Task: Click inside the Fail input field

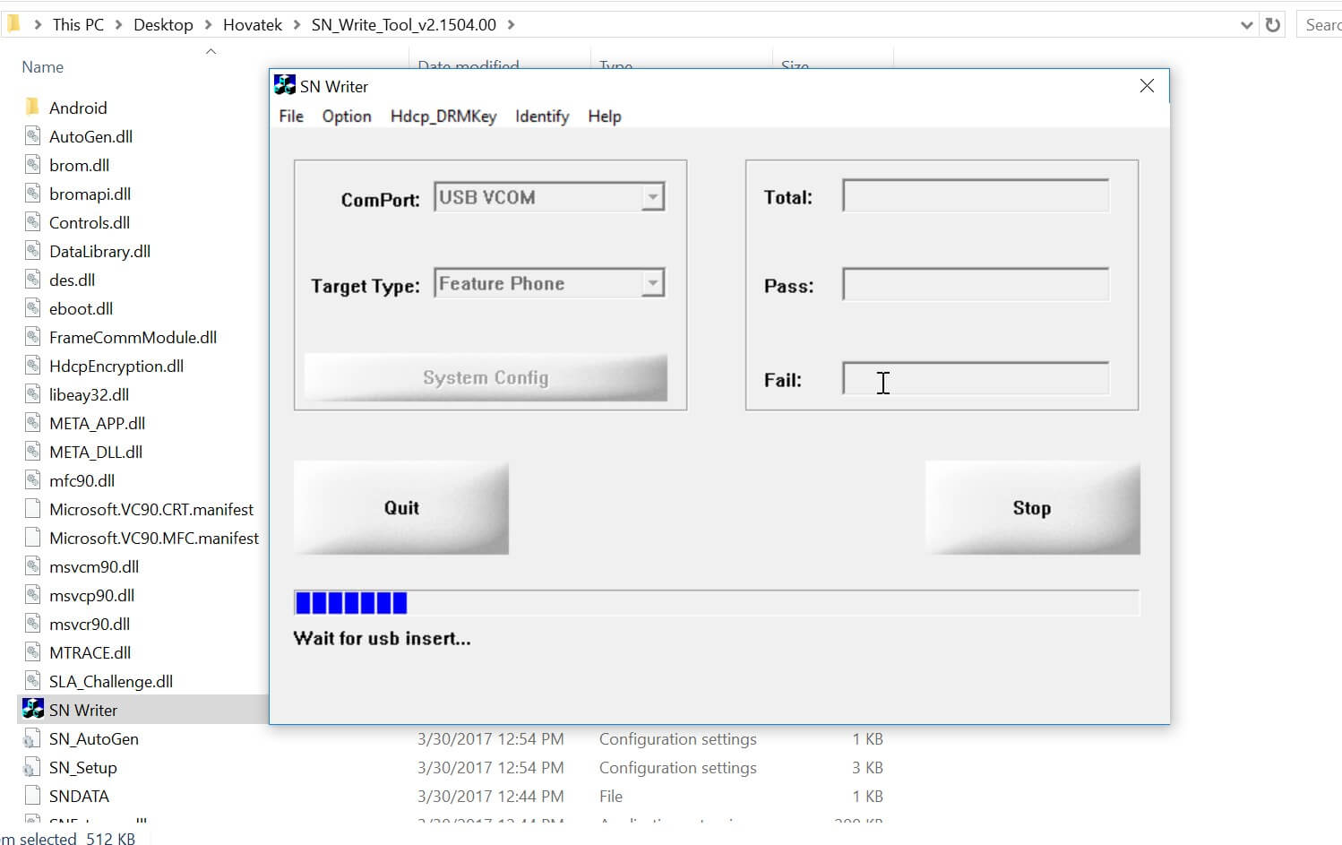Action: 974,379
